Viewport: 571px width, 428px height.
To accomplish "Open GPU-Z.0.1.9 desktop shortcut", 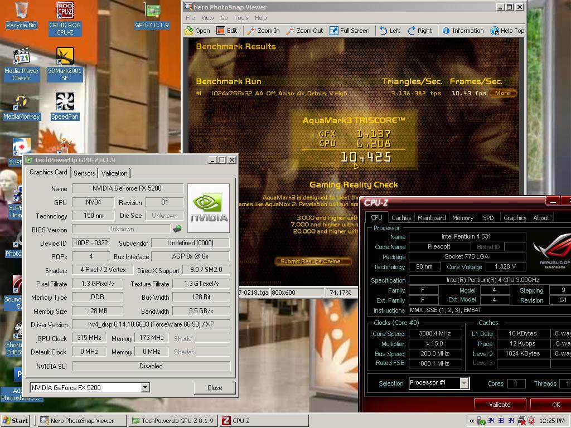I will click(x=152, y=15).
